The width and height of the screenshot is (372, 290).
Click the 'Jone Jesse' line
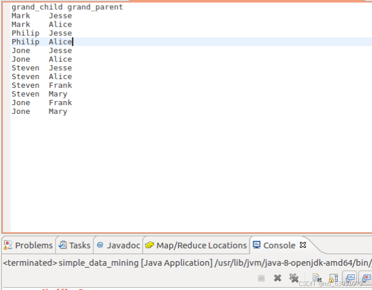[42, 51]
